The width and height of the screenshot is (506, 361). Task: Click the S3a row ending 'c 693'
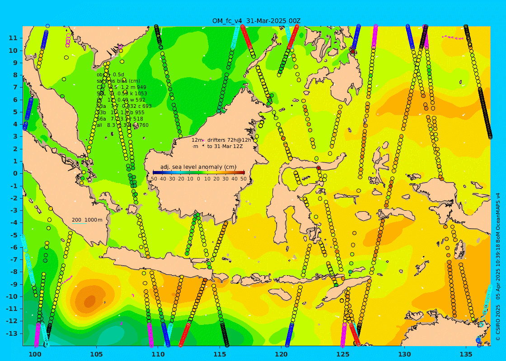click(x=124, y=106)
